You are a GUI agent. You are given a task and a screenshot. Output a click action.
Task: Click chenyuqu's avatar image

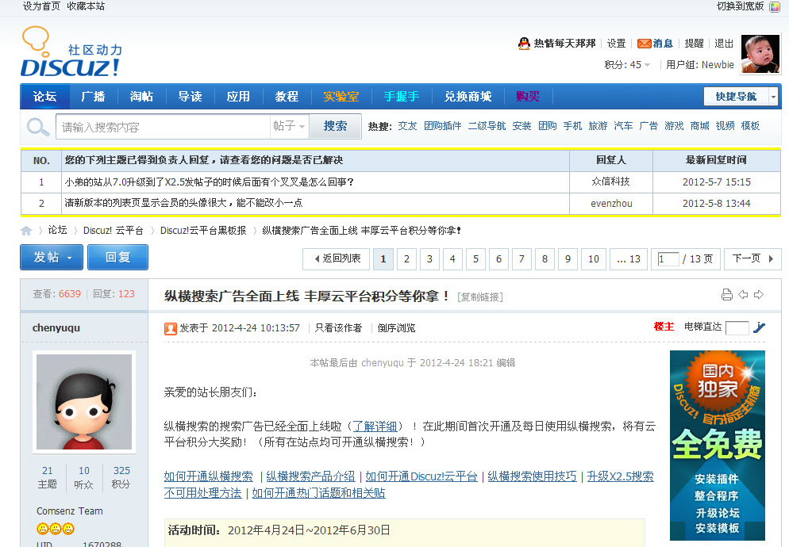point(84,401)
